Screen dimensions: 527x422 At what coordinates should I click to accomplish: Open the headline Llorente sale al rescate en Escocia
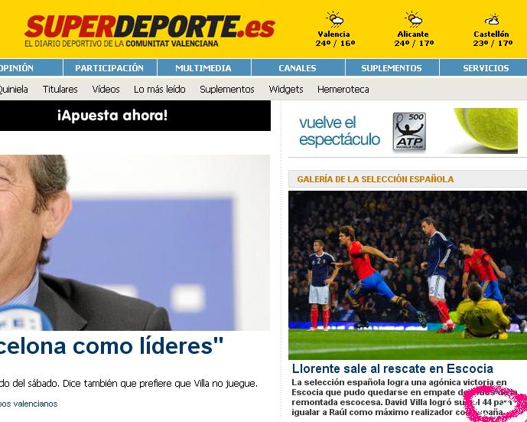click(392, 368)
